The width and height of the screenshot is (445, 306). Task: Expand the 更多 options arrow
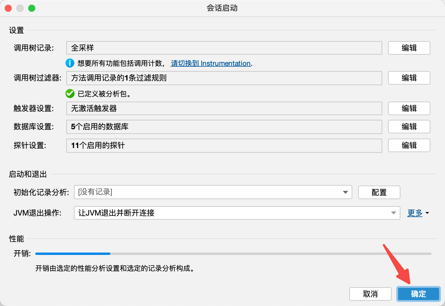pyautogui.click(x=427, y=213)
